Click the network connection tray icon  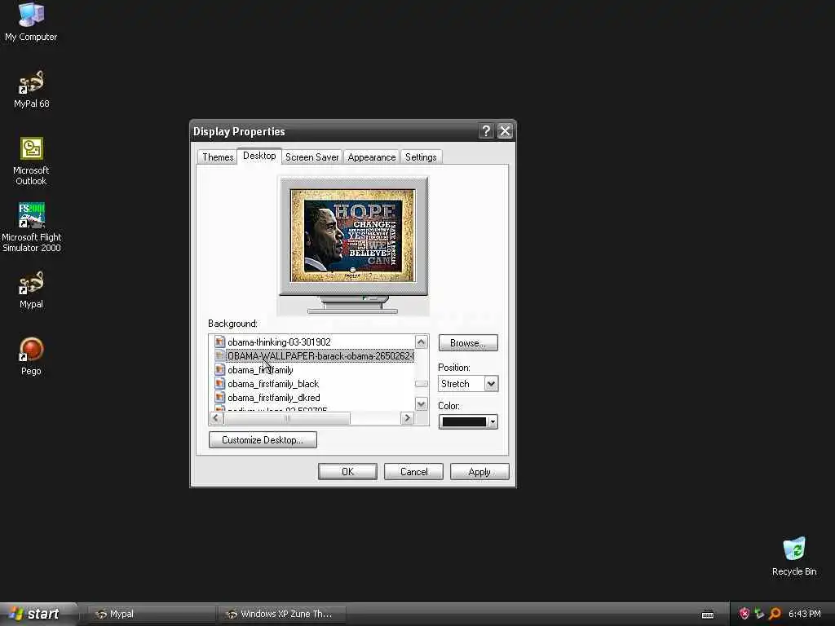tap(759, 614)
